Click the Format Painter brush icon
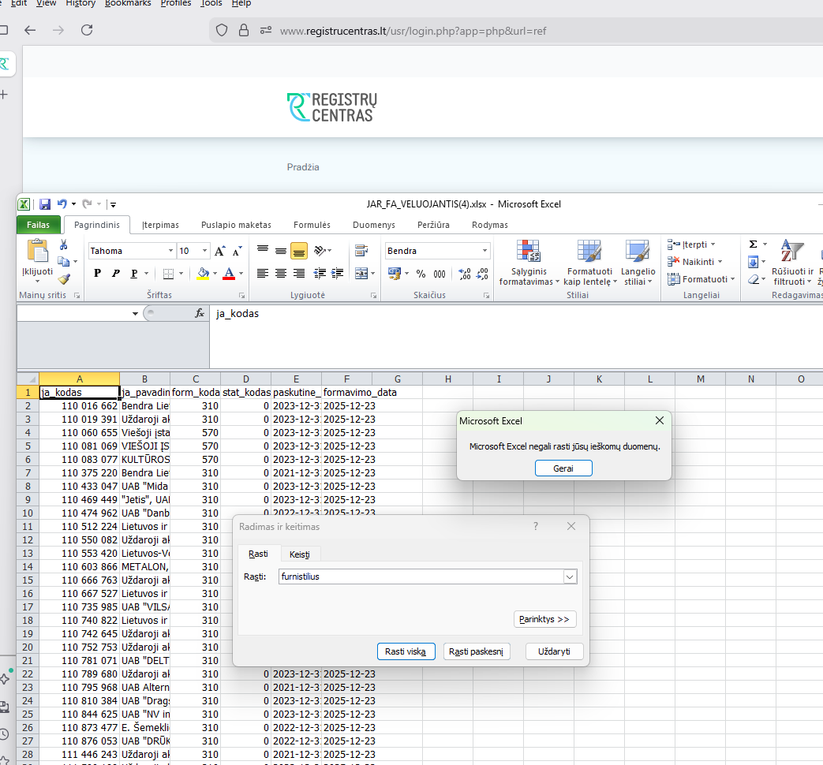 (x=63, y=278)
